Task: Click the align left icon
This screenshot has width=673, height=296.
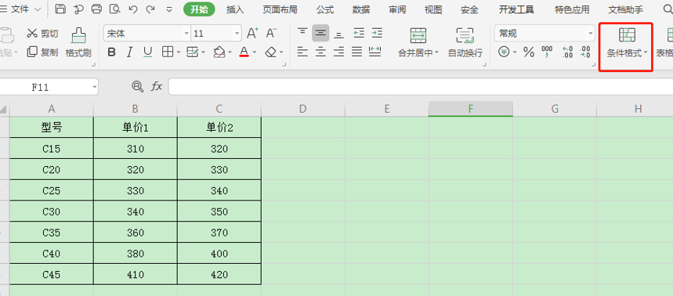Action: coord(302,52)
